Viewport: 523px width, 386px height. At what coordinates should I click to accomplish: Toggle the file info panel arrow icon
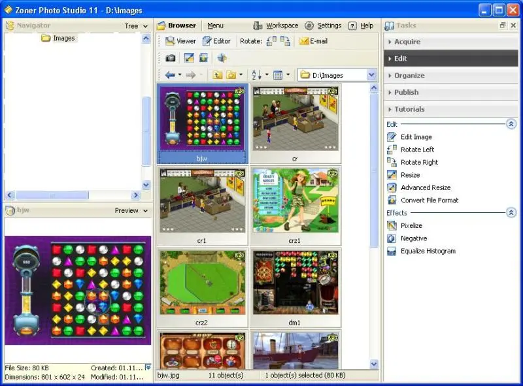pos(148,367)
